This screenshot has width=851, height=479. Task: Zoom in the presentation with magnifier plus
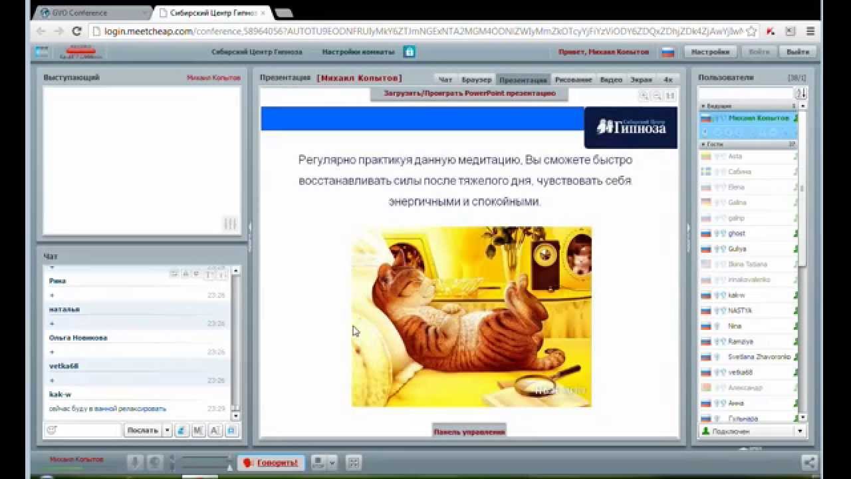[x=644, y=96]
